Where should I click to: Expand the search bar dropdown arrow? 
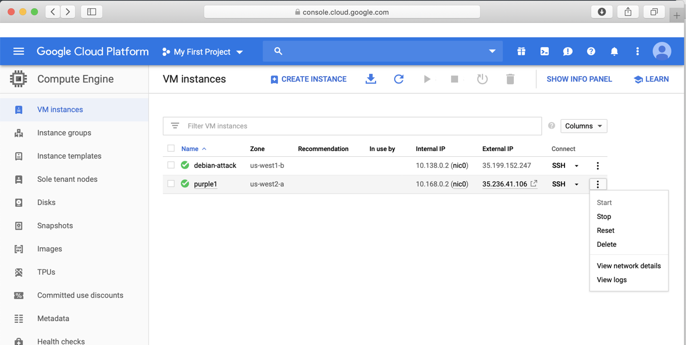coord(492,51)
